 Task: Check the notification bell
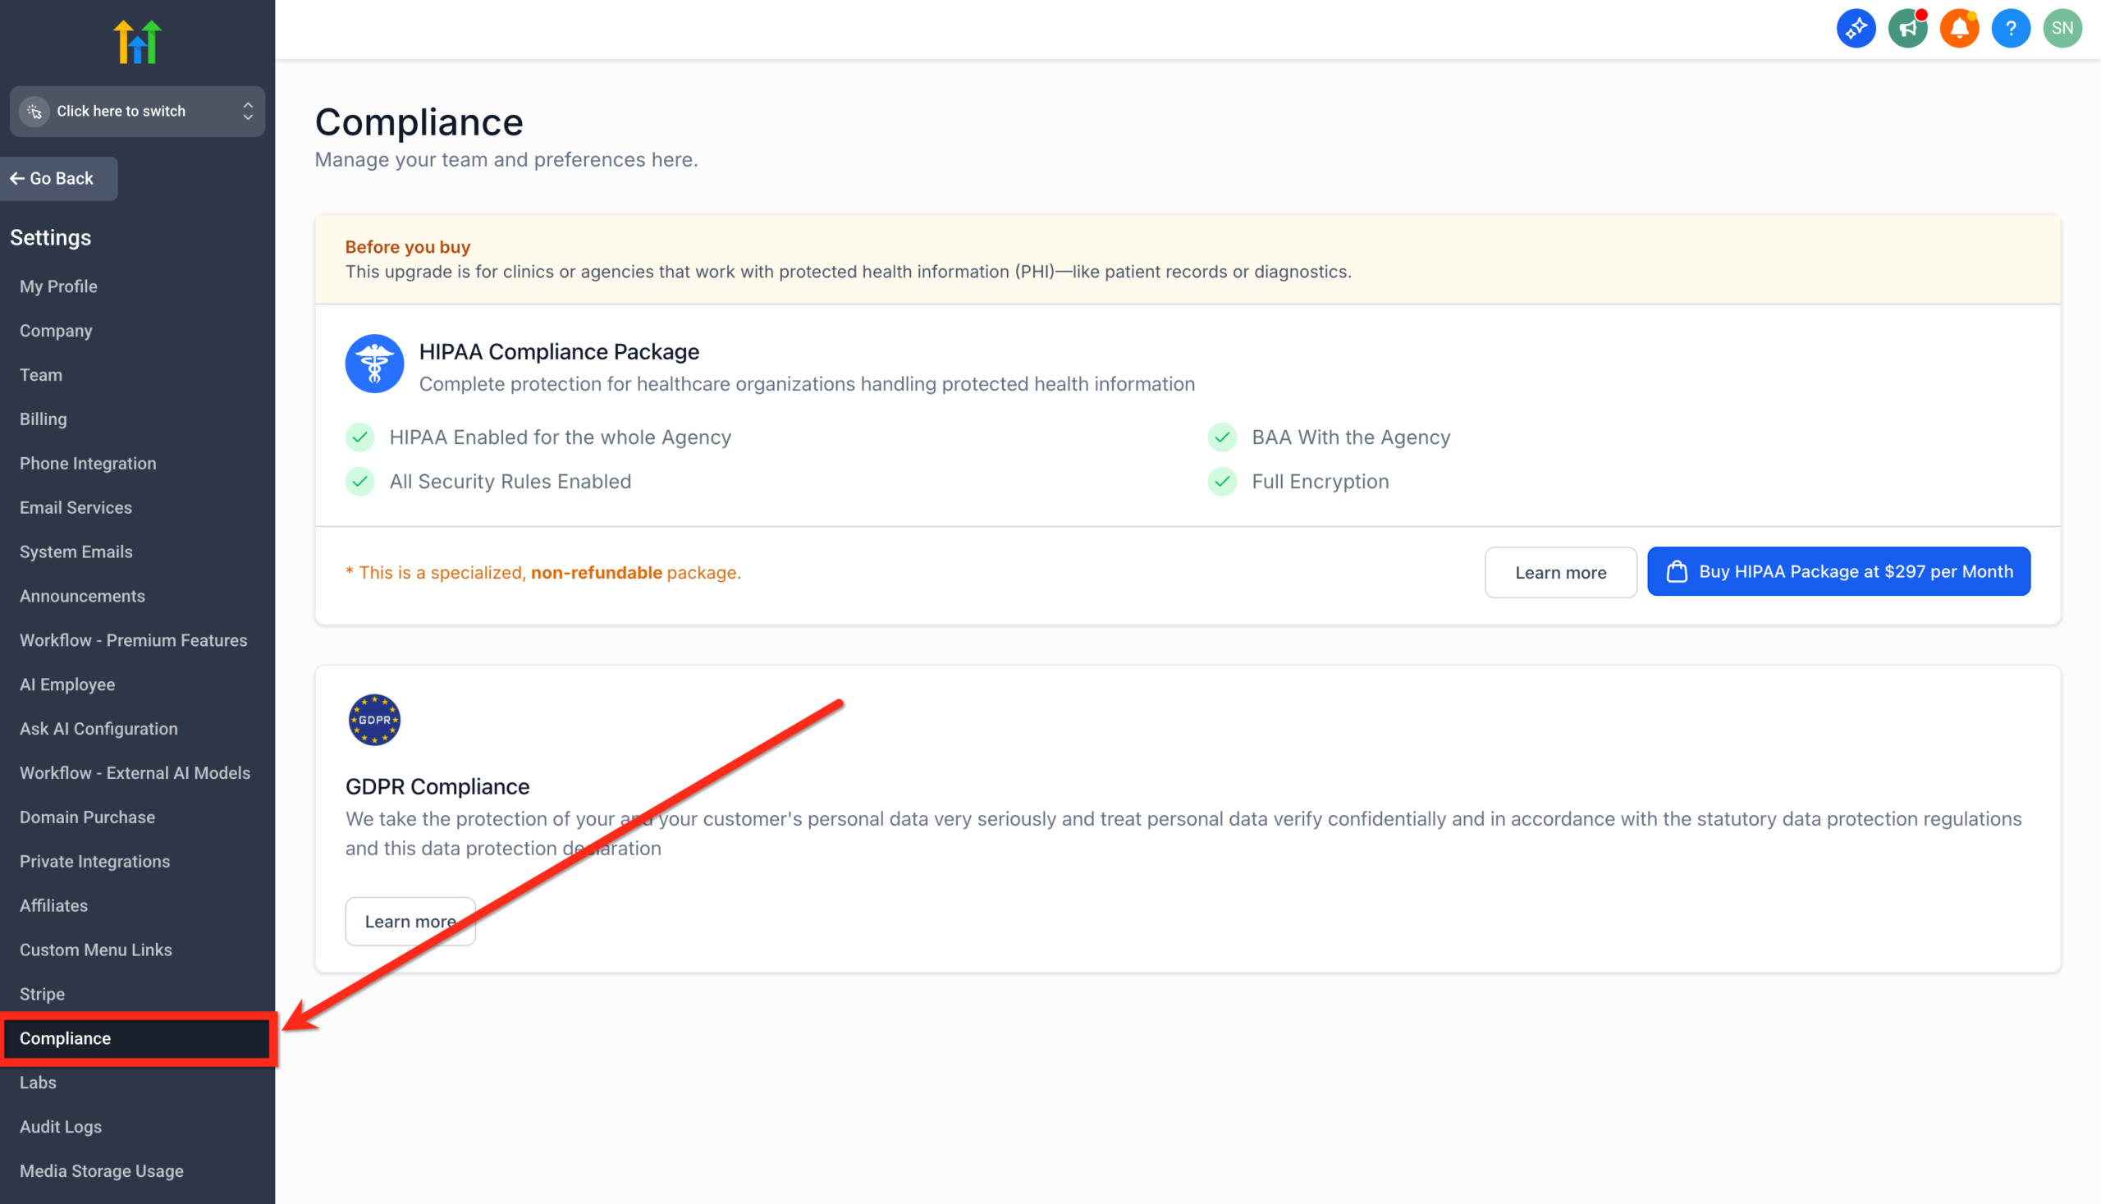pyautogui.click(x=1960, y=27)
